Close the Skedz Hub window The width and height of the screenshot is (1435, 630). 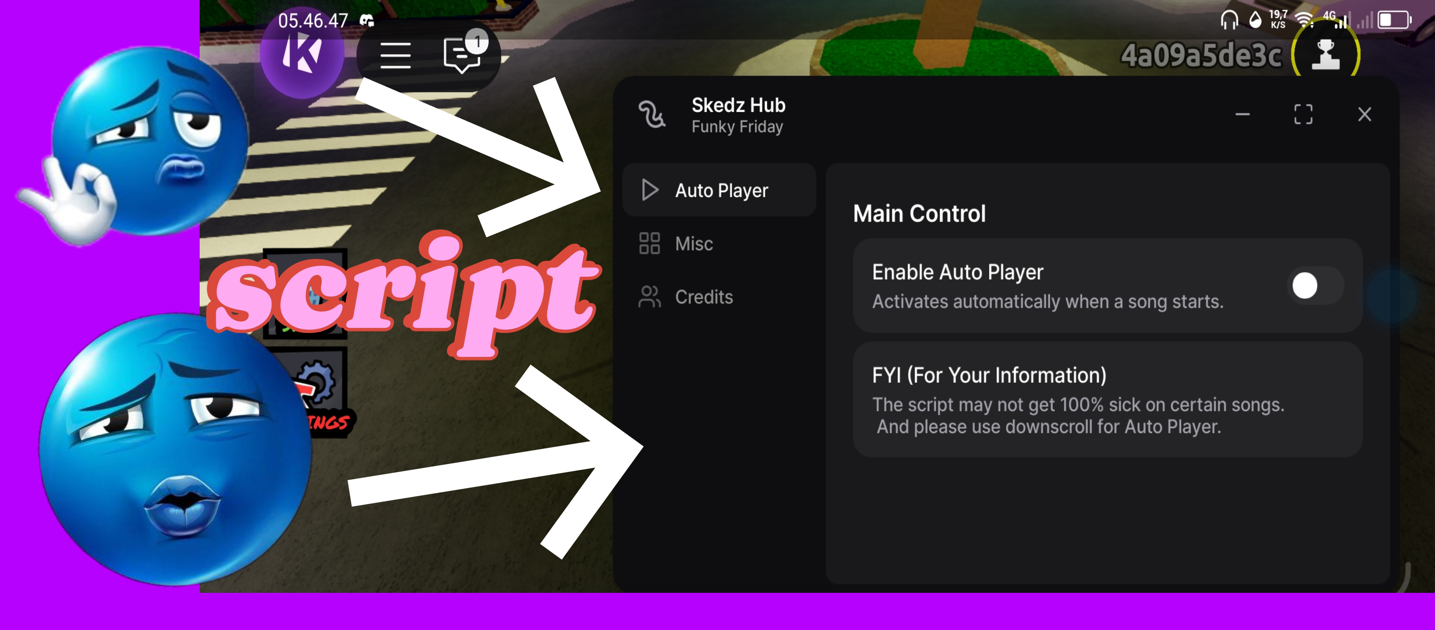point(1364,114)
